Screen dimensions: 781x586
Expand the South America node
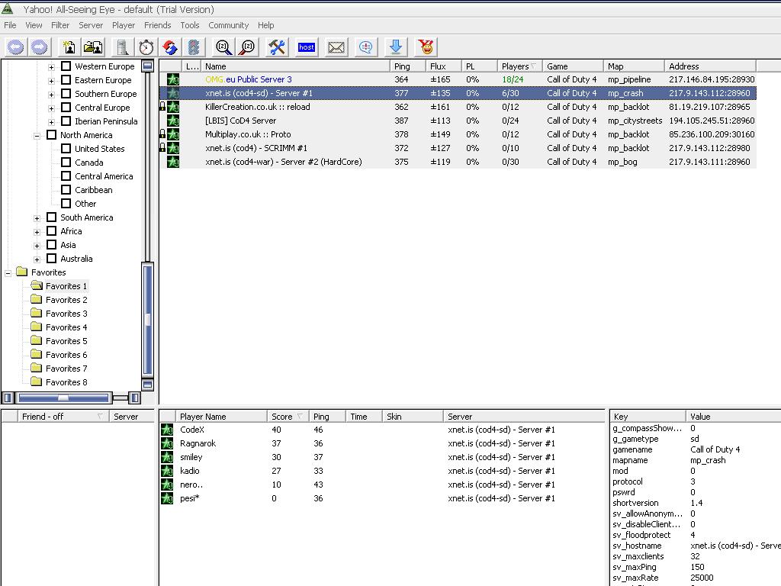coord(37,218)
